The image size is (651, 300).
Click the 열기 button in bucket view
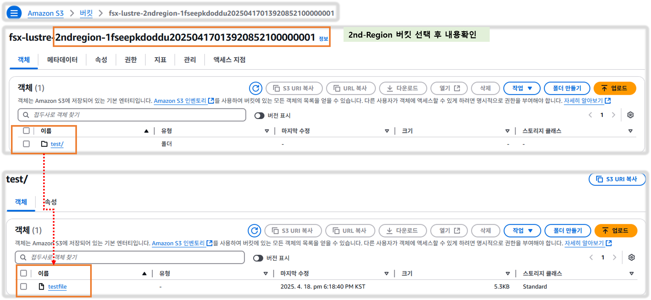(449, 88)
